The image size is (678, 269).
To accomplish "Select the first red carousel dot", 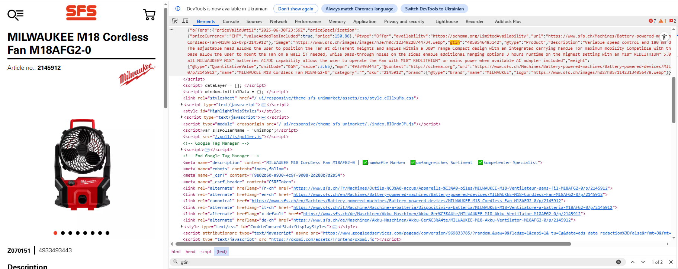I will pyautogui.click(x=55, y=233).
